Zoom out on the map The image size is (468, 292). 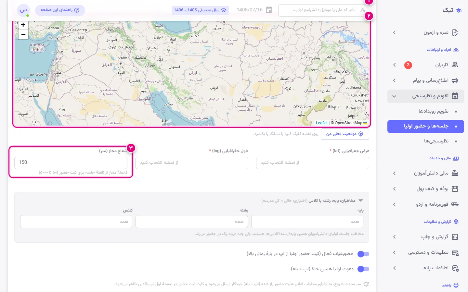pos(23,34)
